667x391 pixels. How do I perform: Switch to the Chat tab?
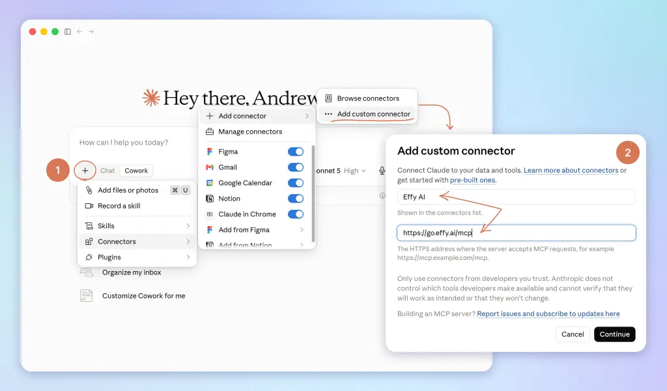click(x=107, y=171)
